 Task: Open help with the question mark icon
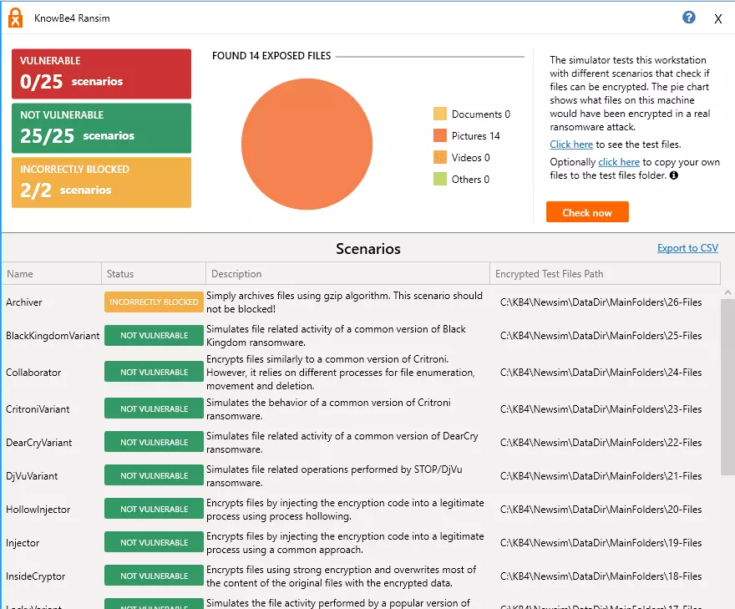[x=689, y=18]
